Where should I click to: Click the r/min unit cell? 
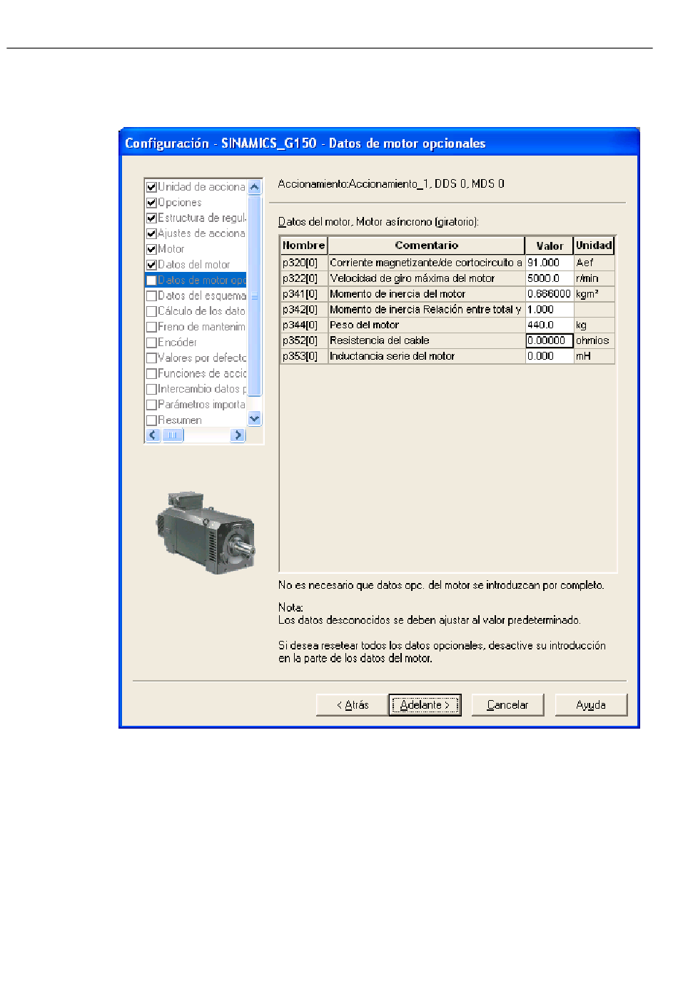[594, 278]
